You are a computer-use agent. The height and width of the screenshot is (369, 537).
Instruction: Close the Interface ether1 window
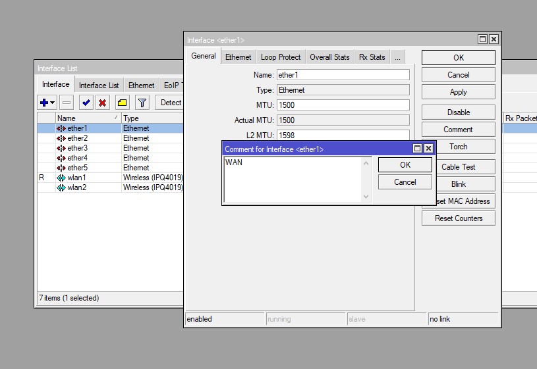[494, 39]
